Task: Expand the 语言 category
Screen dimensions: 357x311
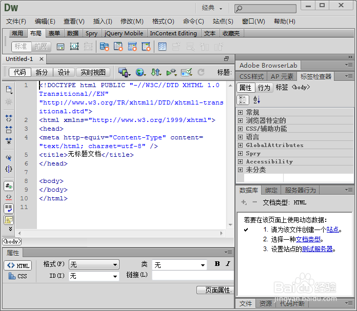Action: tap(240, 137)
